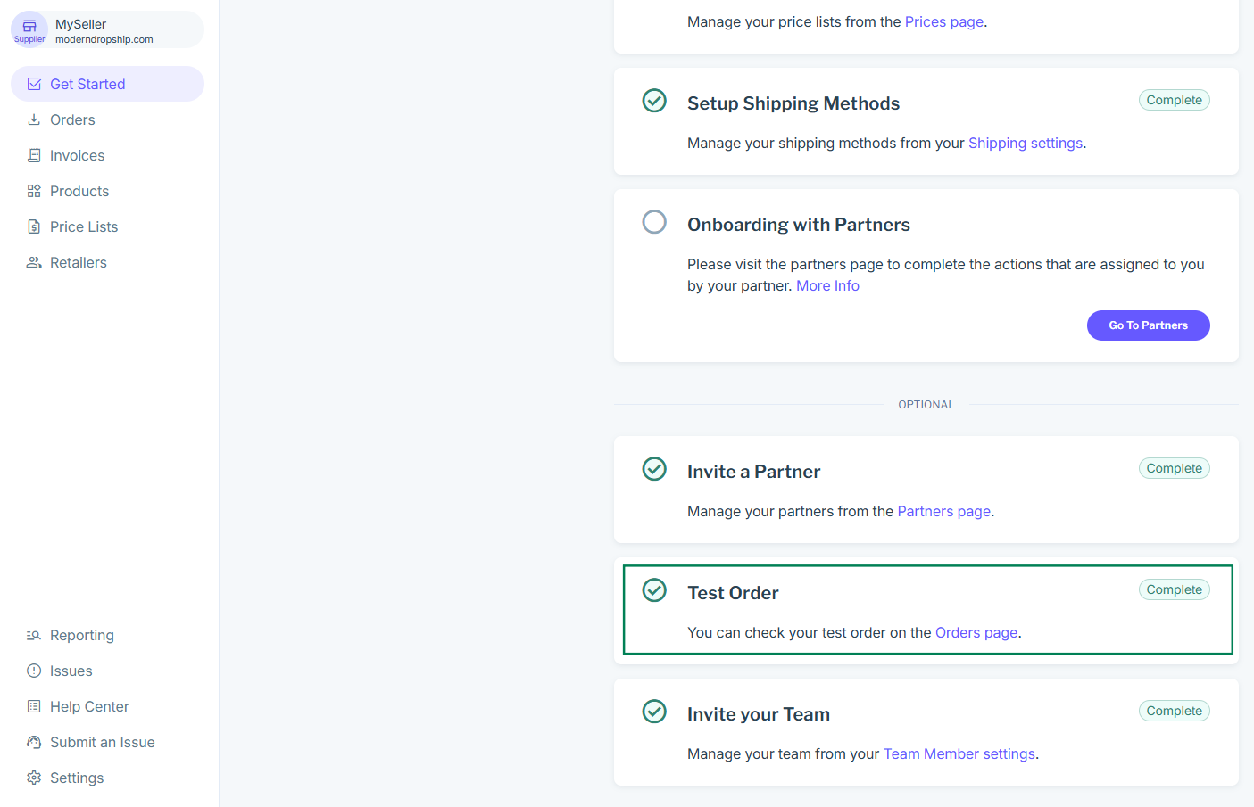Click the Reporting search-list icon

tap(34, 635)
